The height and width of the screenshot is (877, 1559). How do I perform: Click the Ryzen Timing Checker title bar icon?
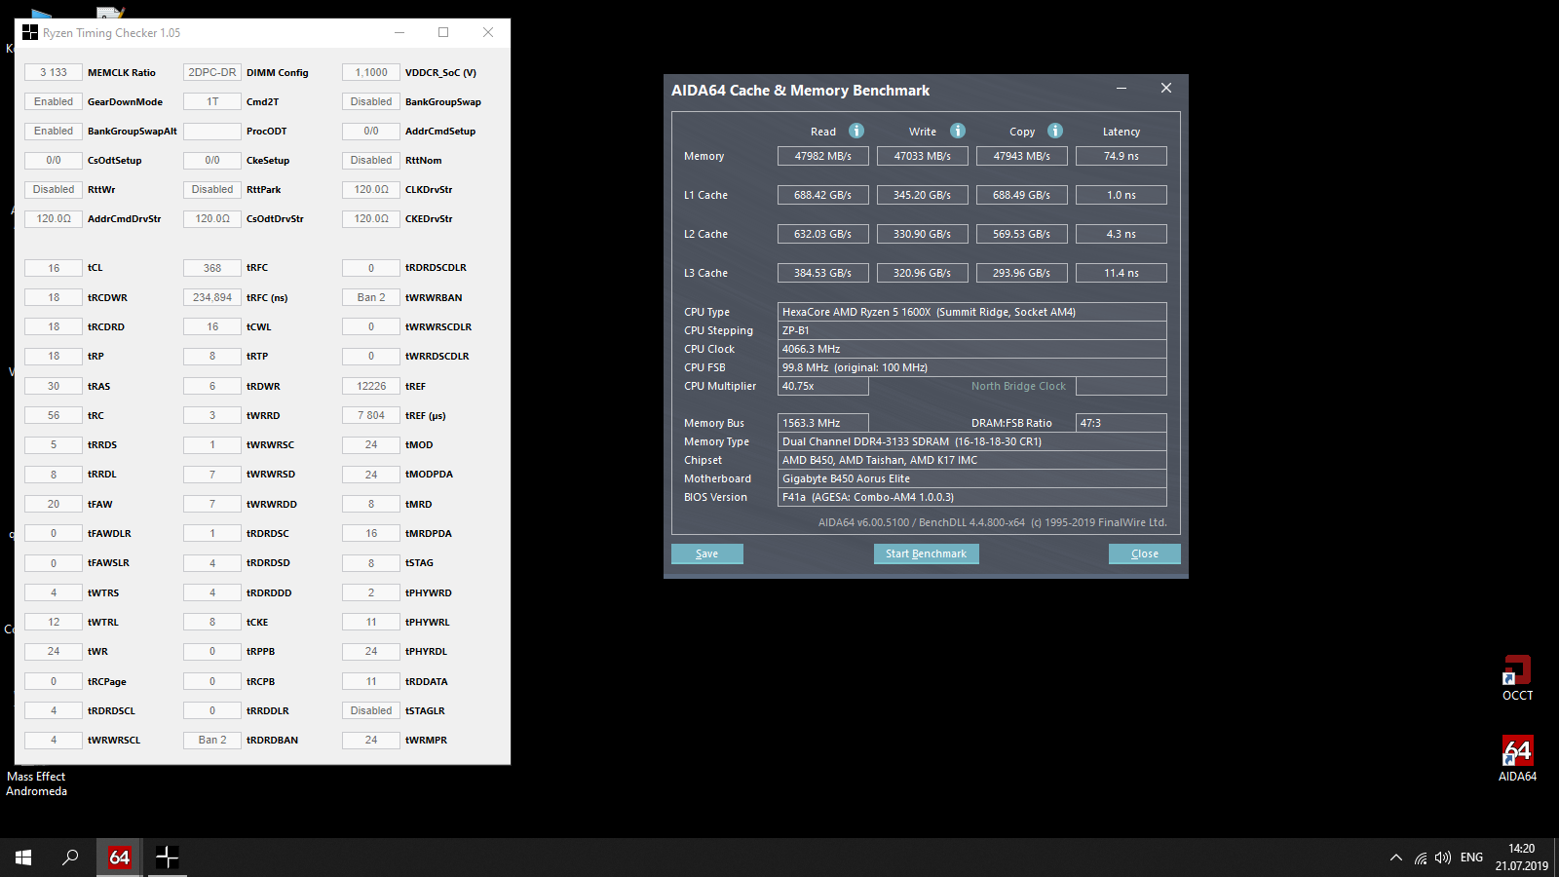coord(30,32)
